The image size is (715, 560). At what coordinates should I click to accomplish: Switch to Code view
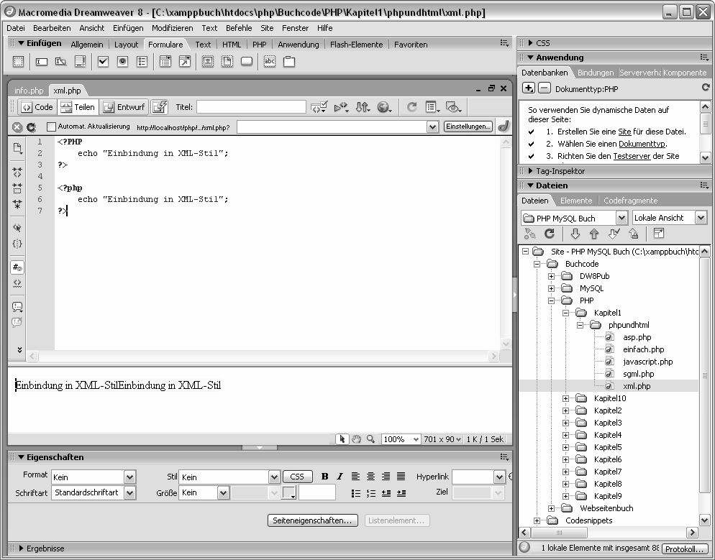[x=37, y=107]
